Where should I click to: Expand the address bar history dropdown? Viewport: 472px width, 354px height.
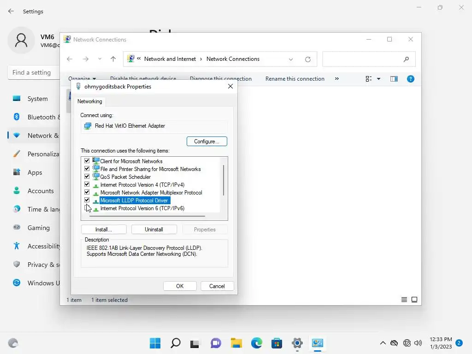pos(291,59)
